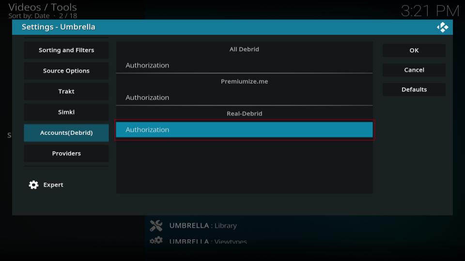The height and width of the screenshot is (261, 465).
Task: Open Premiumize.me Authorization
Action: click(x=244, y=97)
